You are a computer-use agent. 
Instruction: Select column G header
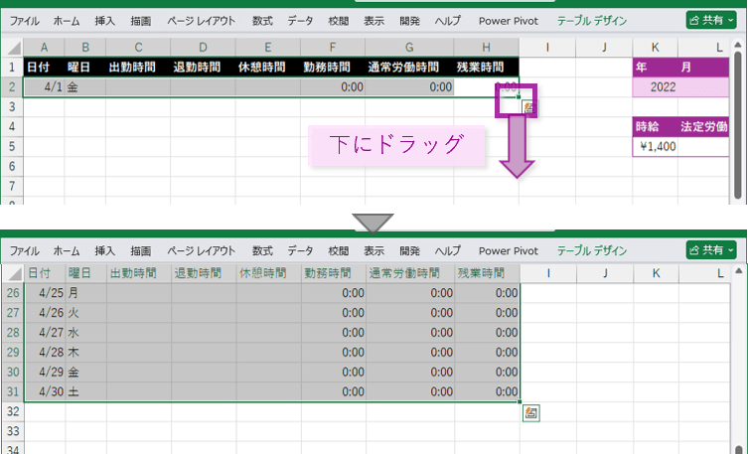[409, 48]
